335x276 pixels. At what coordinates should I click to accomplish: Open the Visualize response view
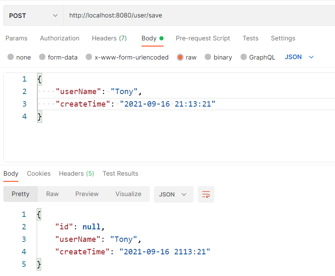point(128,194)
